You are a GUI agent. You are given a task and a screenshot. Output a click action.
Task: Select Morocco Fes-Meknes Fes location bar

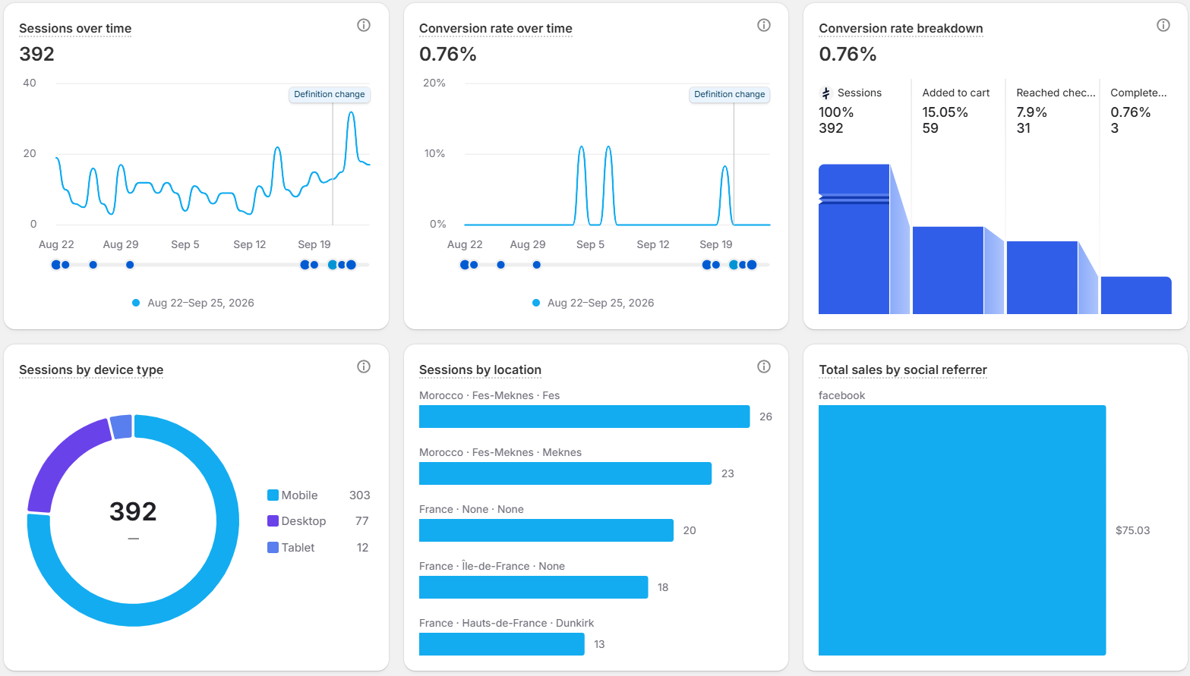point(585,417)
